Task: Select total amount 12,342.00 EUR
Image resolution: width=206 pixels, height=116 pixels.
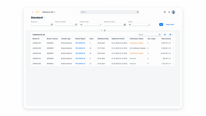Action: (166, 53)
